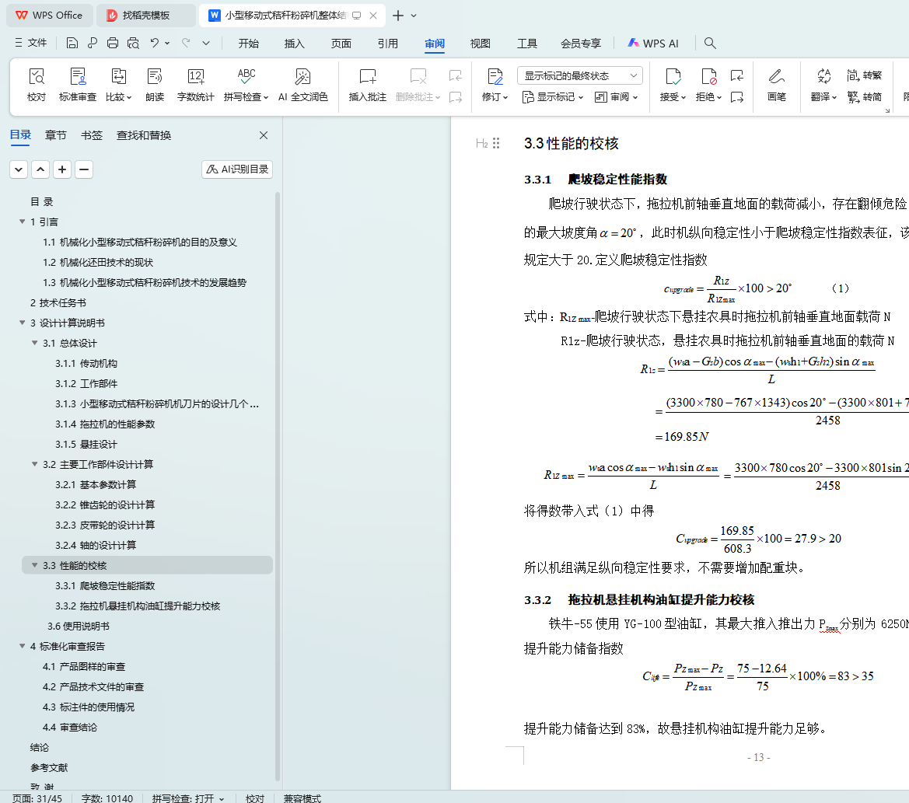Screen dimensions: 909x803
Task: Collapse 3 设计计算说明书 node
Action: [22, 323]
